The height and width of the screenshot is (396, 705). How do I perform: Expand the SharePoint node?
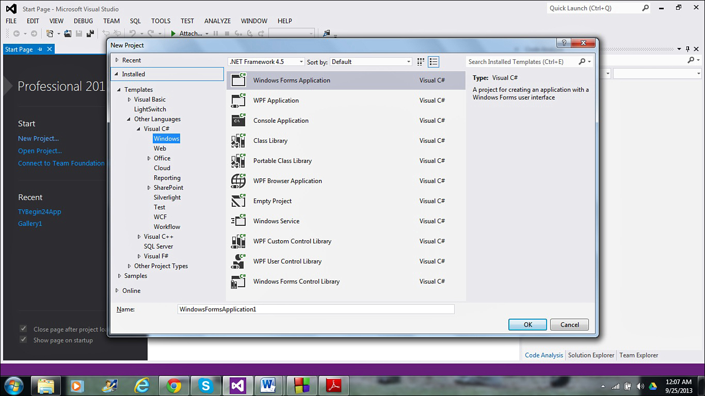(149, 188)
